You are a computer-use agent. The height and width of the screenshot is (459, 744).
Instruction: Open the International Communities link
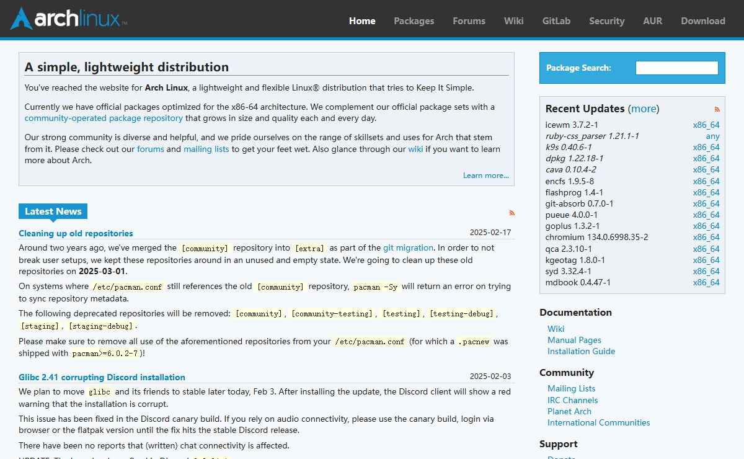pyautogui.click(x=598, y=422)
